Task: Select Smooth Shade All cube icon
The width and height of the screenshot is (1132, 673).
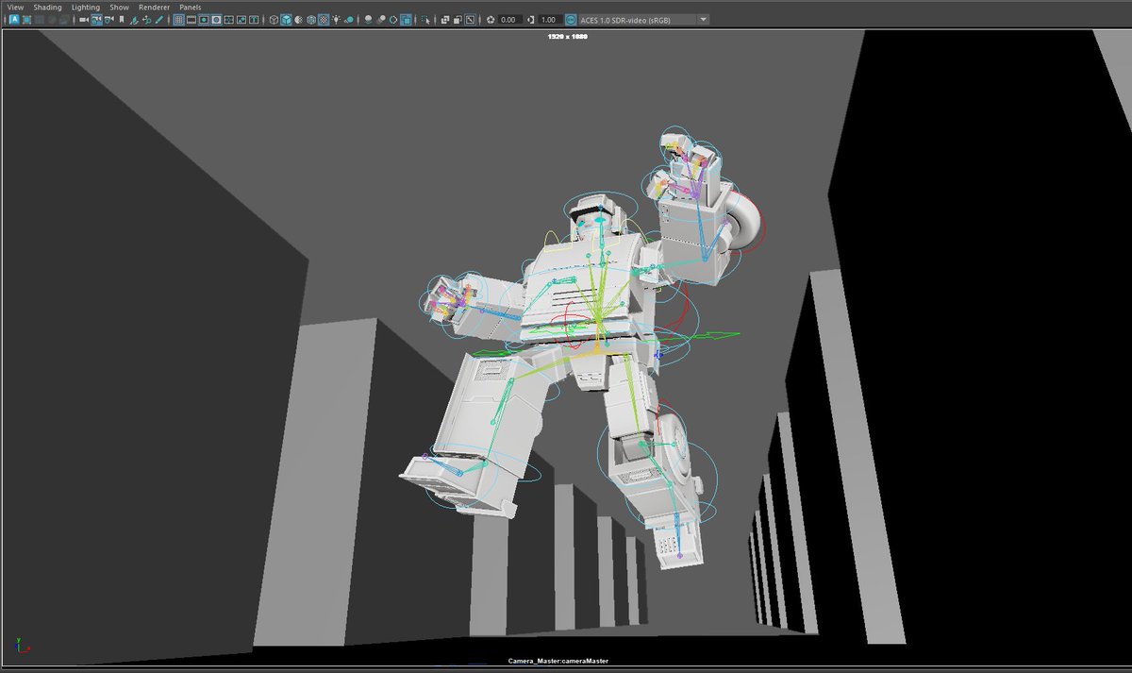Action: (286, 19)
